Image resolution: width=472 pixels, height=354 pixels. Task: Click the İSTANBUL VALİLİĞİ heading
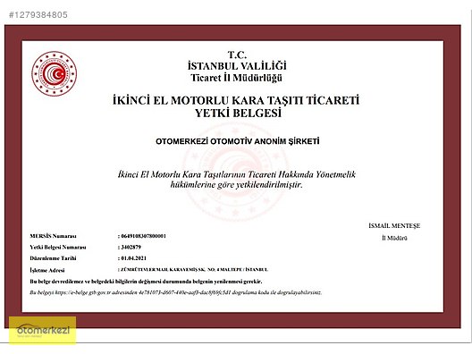[x=237, y=66]
